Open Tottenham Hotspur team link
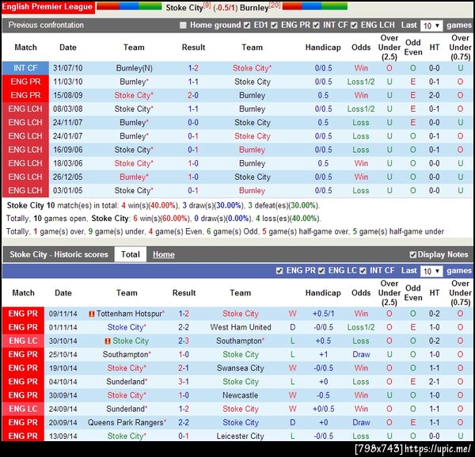This screenshot has width=475, height=457. [129, 314]
